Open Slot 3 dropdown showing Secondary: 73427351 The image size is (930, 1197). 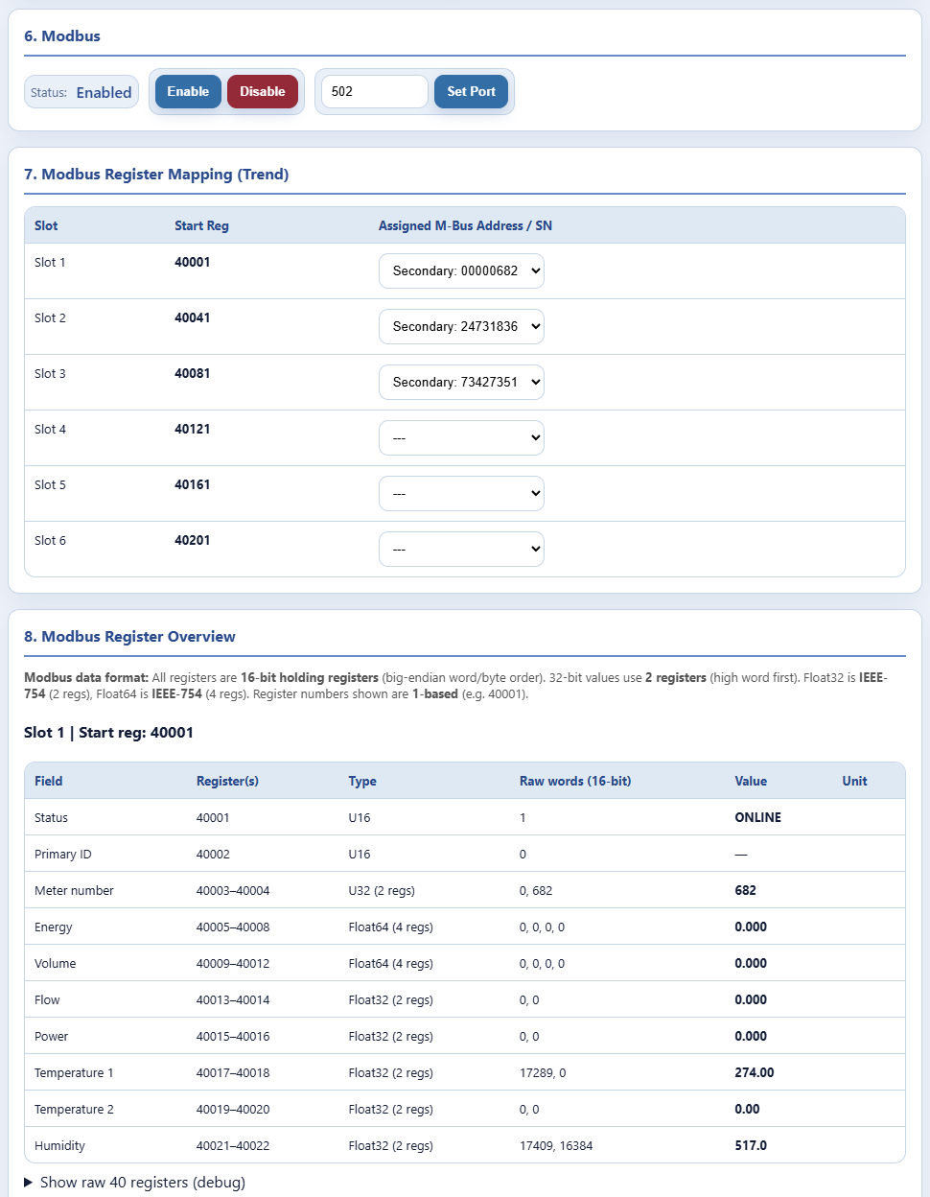point(461,382)
